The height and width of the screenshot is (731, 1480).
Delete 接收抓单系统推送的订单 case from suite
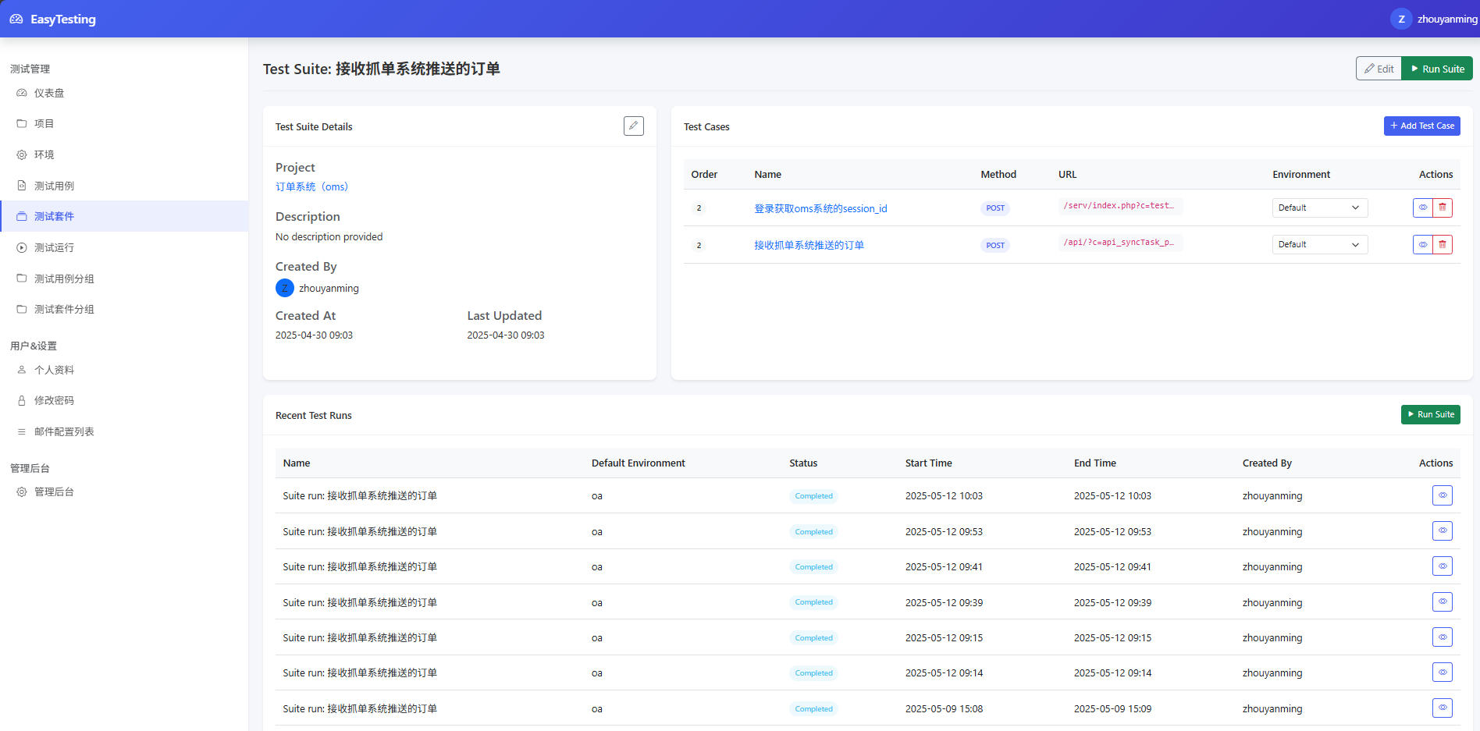(1443, 244)
